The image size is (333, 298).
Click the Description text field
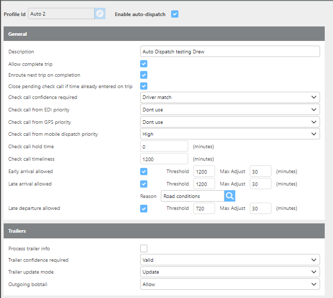230,52
